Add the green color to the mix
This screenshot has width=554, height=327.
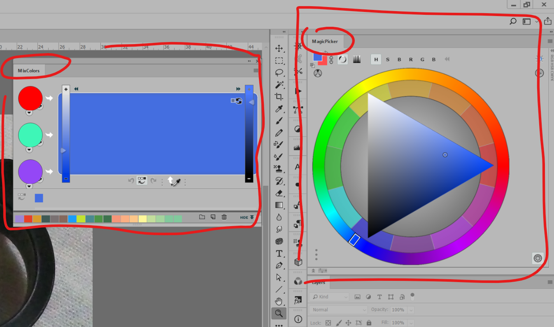click(49, 135)
